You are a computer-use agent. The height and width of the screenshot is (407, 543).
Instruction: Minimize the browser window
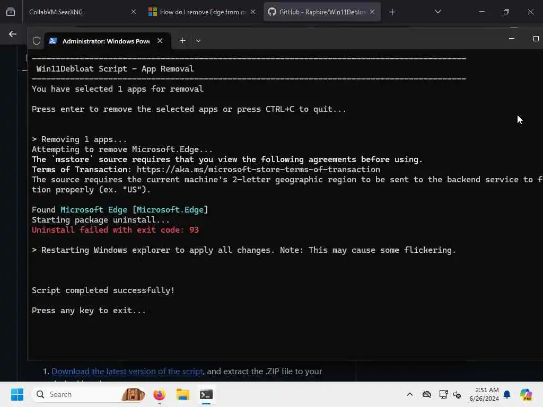[x=482, y=12]
